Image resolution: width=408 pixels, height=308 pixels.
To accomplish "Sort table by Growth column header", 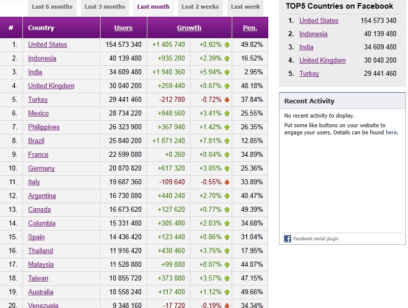I will tap(189, 28).
